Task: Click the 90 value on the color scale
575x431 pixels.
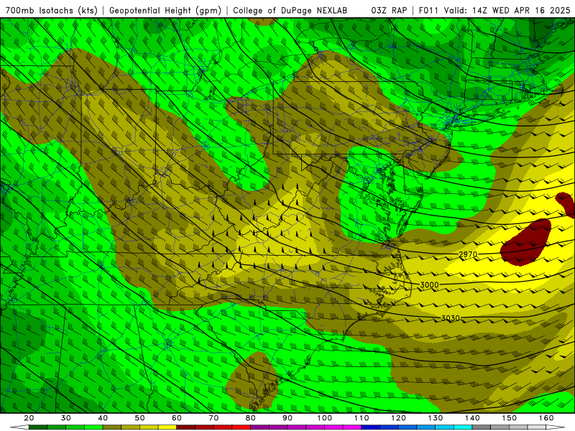Action: (287, 418)
